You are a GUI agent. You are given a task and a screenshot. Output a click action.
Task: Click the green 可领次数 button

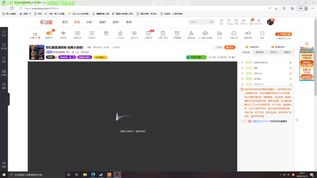coord(196,57)
